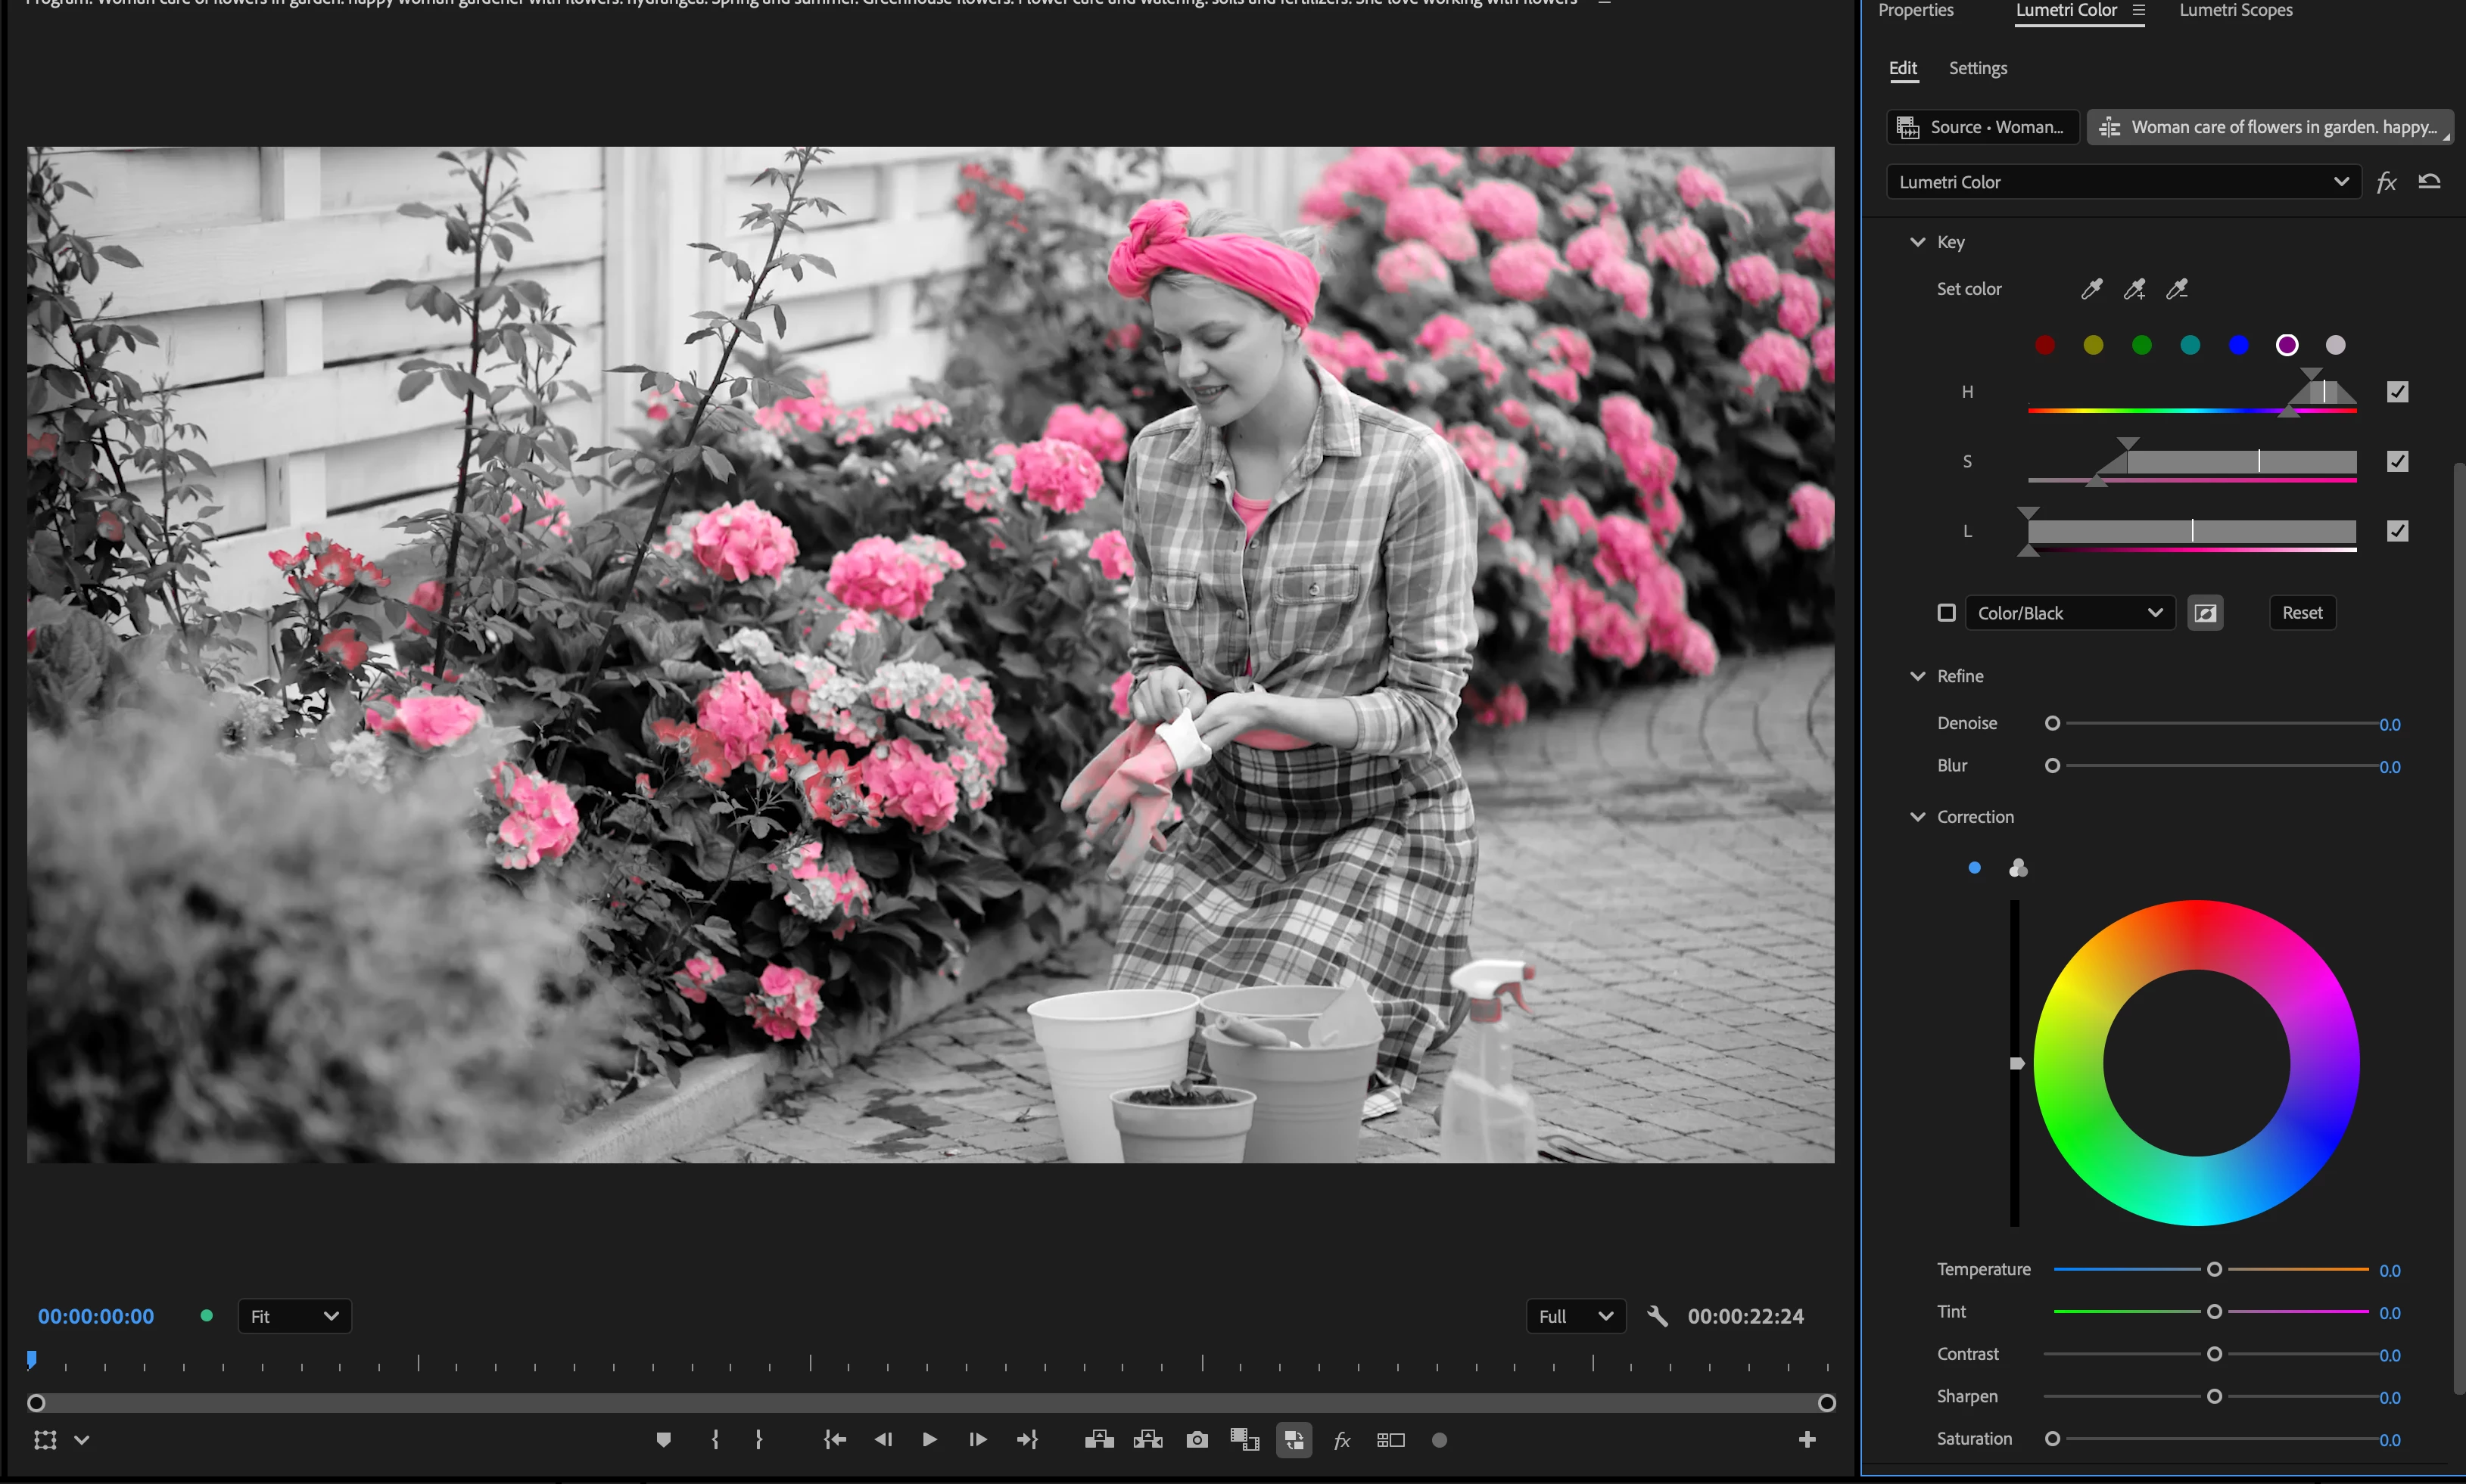
Task: Switch to the Lumetri Scopes tab
Action: tap(2235, 10)
